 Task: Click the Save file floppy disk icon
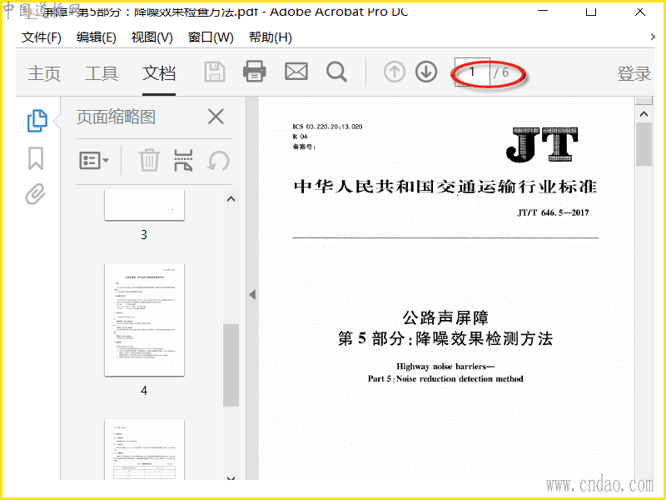[215, 72]
